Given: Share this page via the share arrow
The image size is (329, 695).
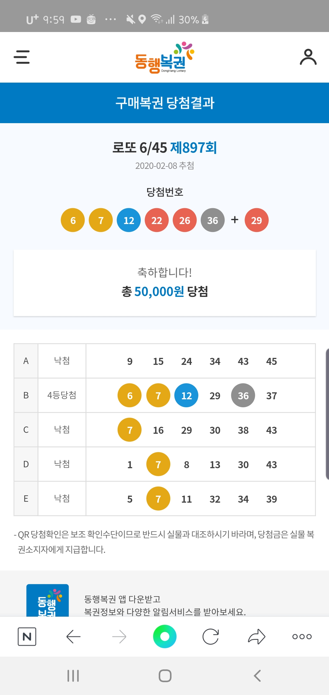Looking at the screenshot, I should 256,636.
